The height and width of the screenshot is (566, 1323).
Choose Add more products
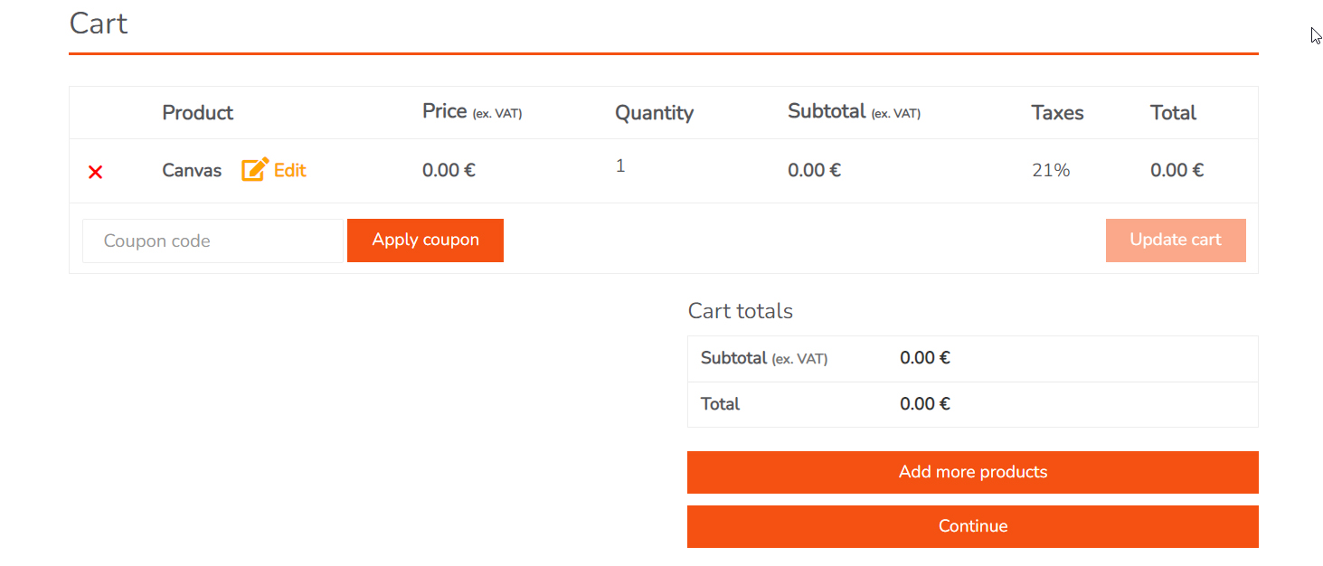click(x=972, y=472)
